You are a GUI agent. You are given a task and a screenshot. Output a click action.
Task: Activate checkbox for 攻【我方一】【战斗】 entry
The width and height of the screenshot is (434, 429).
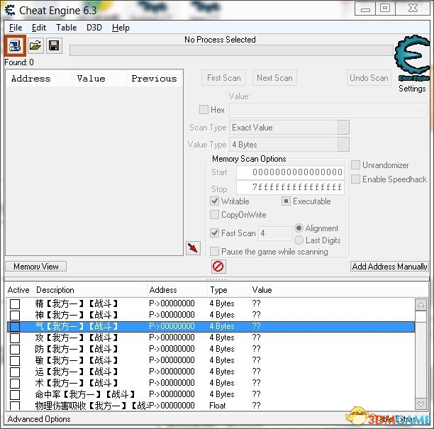pos(15,338)
